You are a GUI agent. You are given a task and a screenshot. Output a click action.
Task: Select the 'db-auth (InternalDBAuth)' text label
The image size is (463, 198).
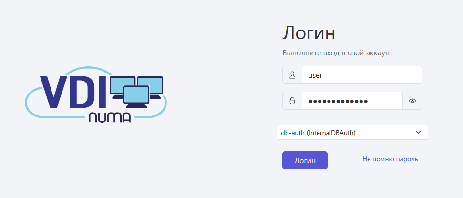click(x=318, y=133)
